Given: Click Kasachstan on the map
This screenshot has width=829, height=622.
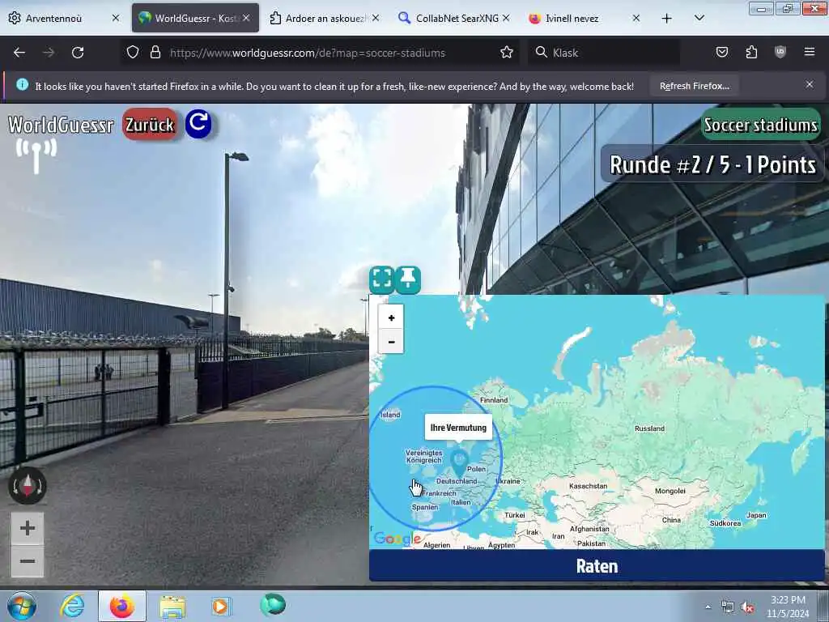Looking at the screenshot, I should tap(588, 486).
